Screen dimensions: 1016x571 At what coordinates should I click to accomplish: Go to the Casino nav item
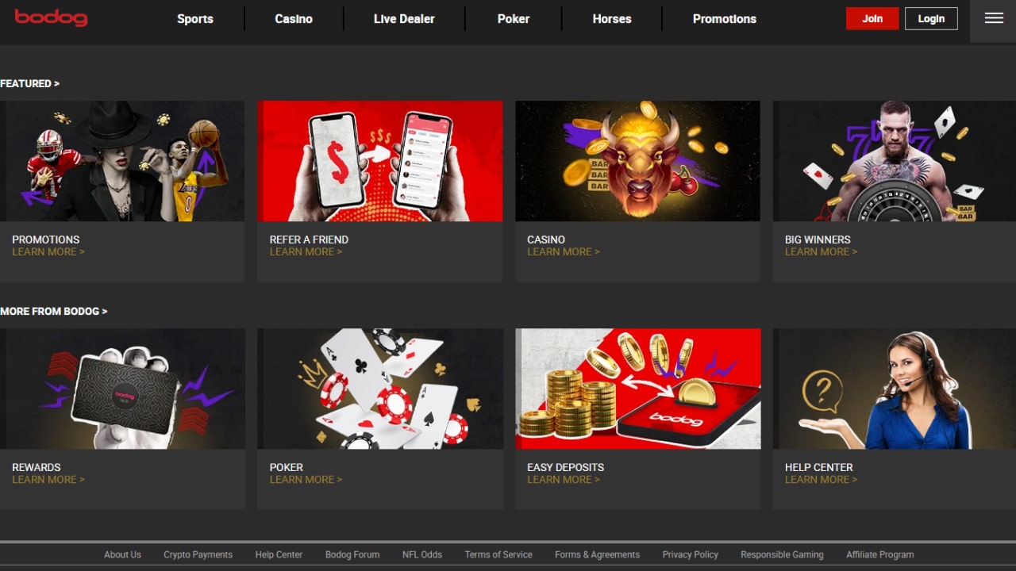(x=294, y=19)
